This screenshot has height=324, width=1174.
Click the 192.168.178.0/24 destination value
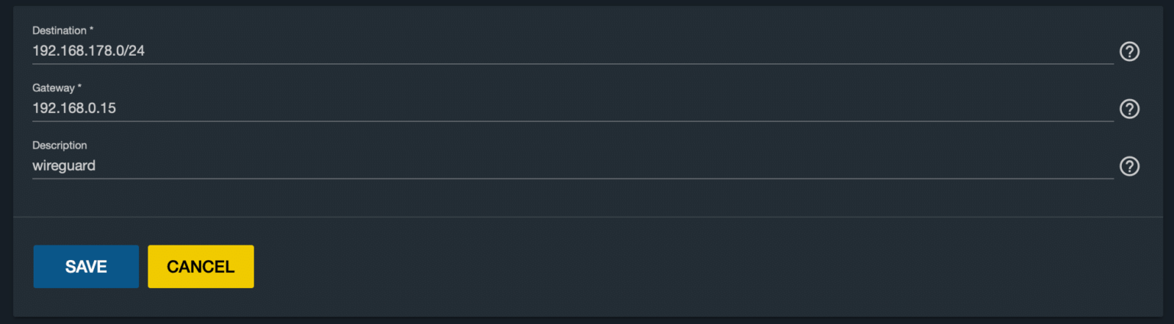[x=89, y=51]
